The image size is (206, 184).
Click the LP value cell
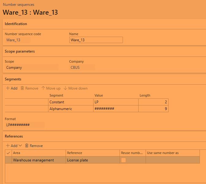pyautogui.click(x=116, y=102)
